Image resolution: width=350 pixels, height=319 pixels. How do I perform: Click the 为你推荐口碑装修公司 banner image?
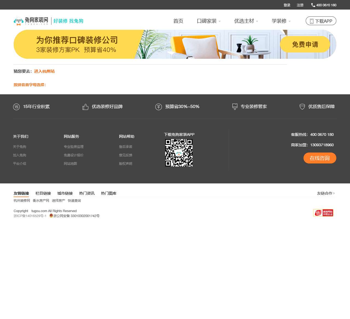(x=175, y=44)
